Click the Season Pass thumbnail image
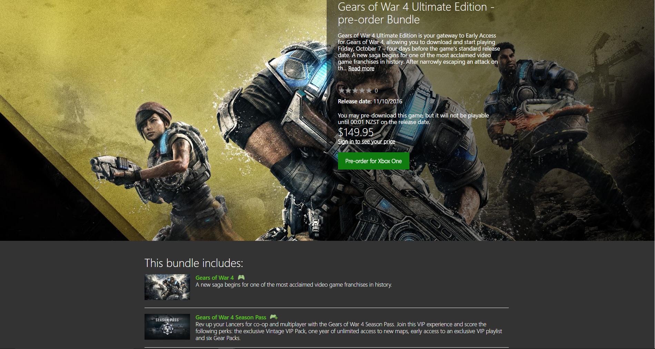This screenshot has width=655, height=349. pyautogui.click(x=167, y=327)
